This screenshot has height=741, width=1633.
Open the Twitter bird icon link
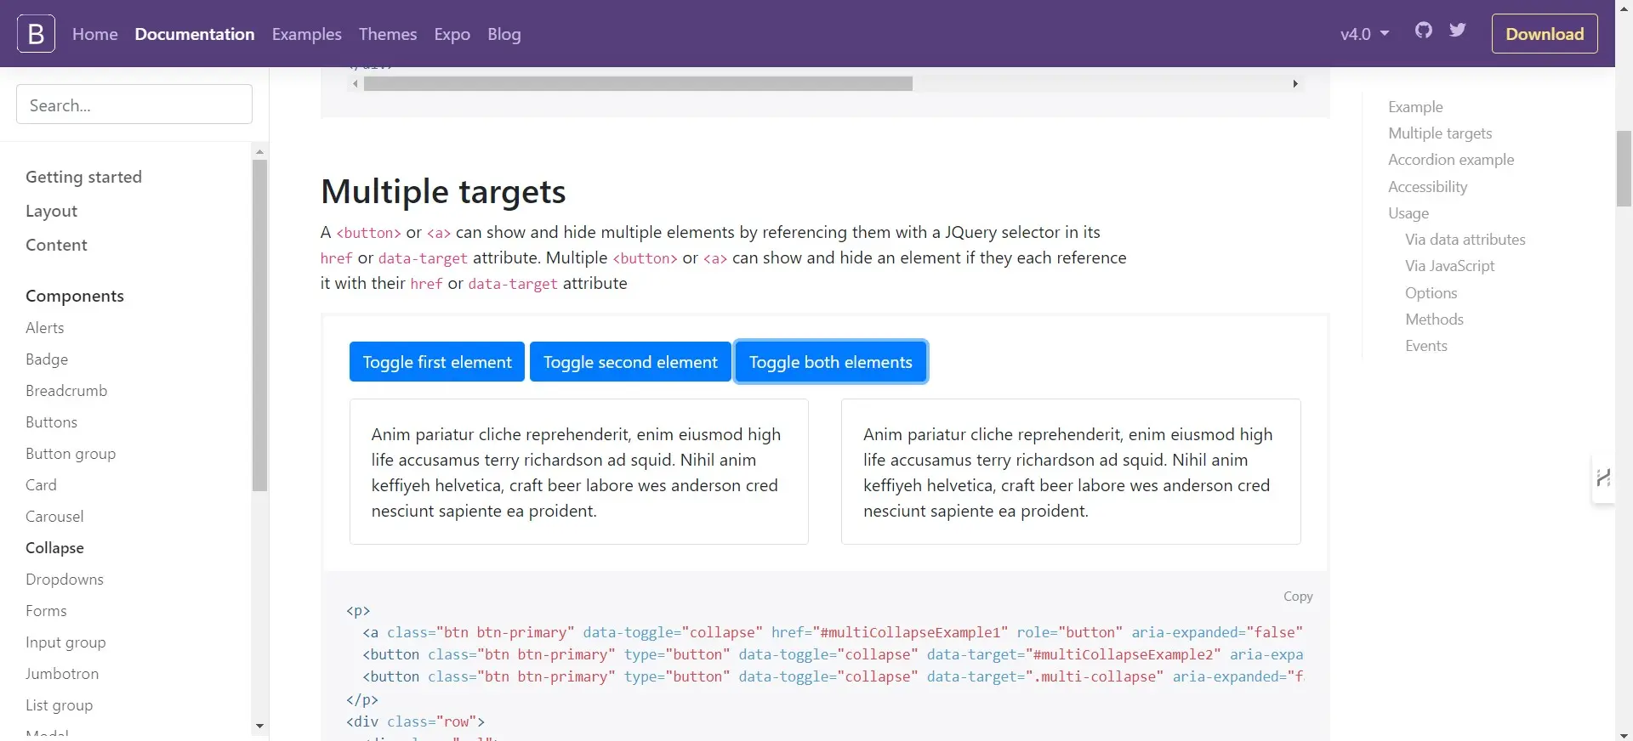point(1458,31)
